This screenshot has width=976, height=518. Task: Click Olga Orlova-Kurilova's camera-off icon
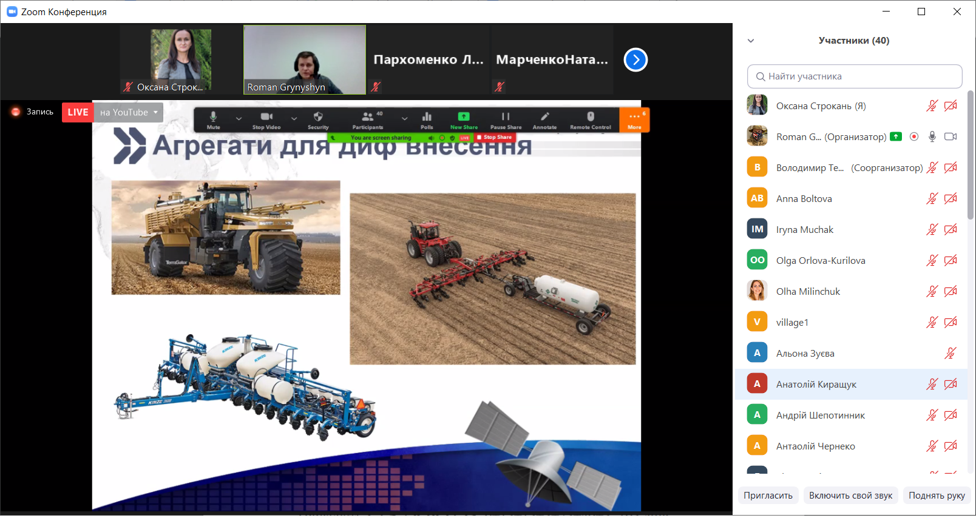(x=951, y=260)
